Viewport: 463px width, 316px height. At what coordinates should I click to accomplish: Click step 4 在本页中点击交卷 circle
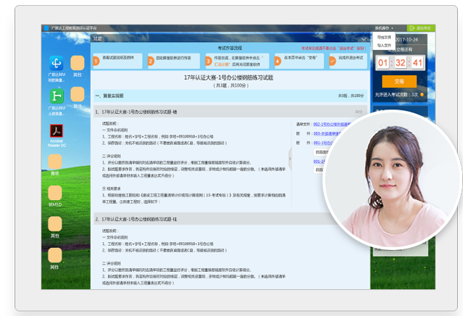[x=277, y=61]
